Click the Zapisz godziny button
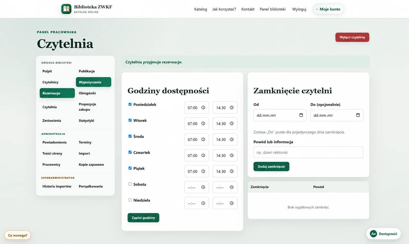 click(x=143, y=218)
